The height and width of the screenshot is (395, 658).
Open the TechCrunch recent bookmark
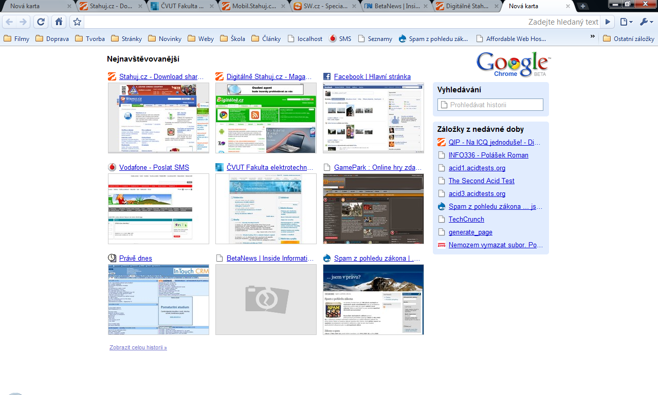(x=466, y=219)
